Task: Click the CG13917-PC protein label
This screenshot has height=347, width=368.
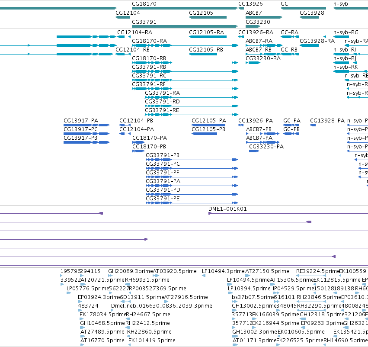Action: 81,129
